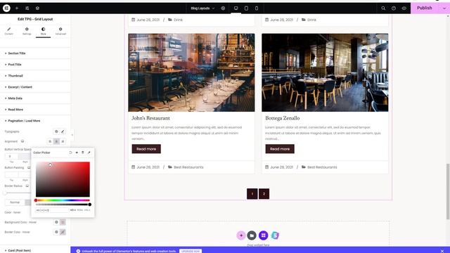
Task: Open the help question mark icon
Action: (x=394, y=8)
